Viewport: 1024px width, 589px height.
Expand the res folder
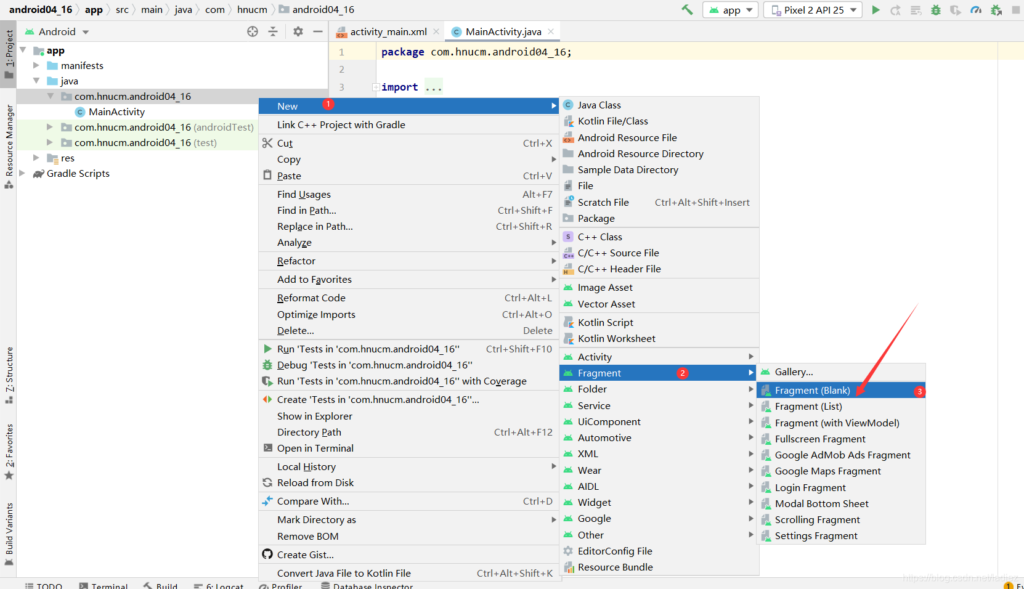(36, 158)
